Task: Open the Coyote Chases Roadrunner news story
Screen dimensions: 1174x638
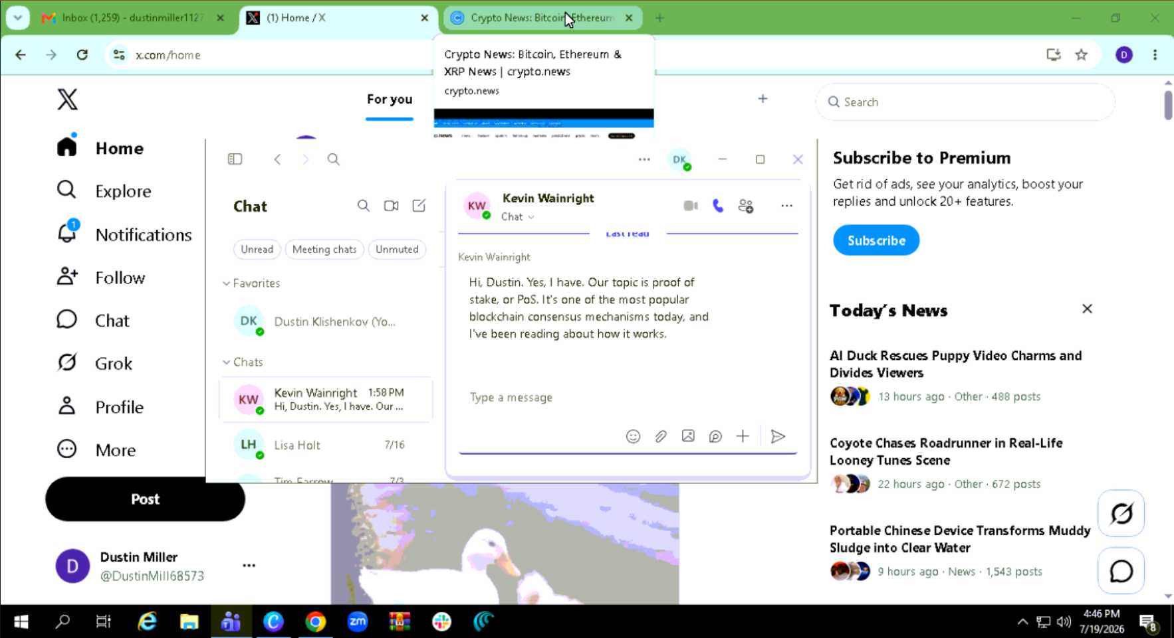Action: tap(946, 451)
